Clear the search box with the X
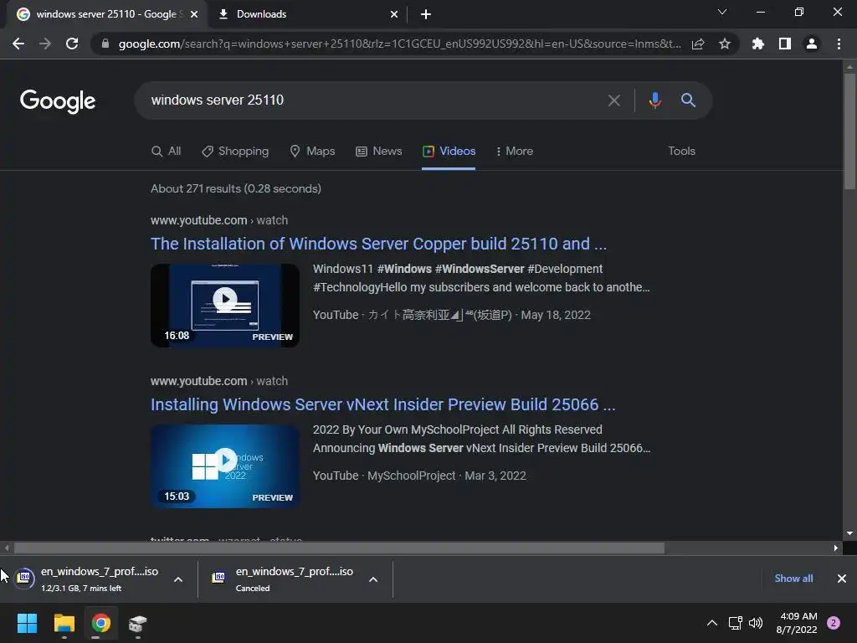857x643 pixels. pos(613,100)
